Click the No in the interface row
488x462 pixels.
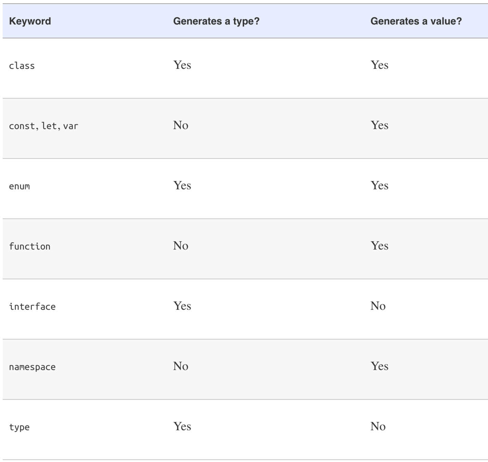click(x=378, y=306)
